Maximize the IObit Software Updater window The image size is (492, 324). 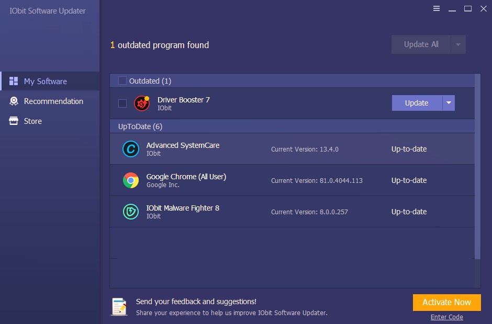click(468, 8)
